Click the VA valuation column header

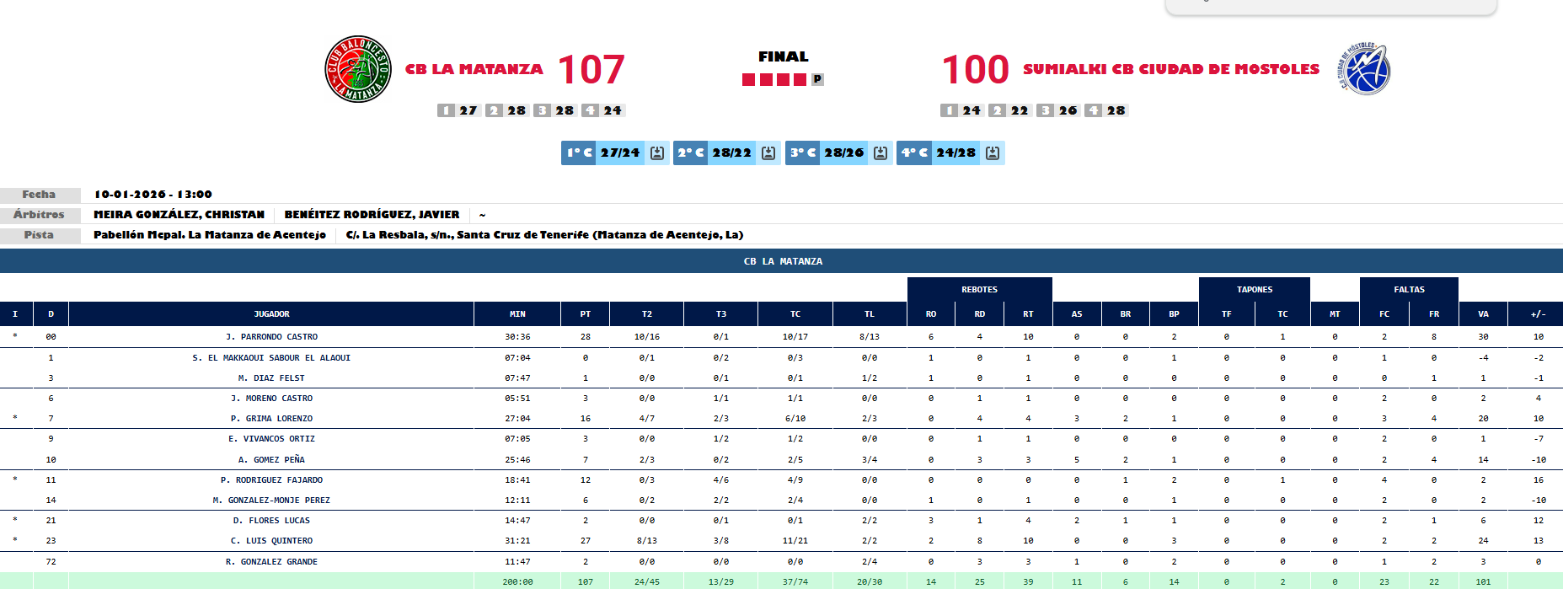1483,314
